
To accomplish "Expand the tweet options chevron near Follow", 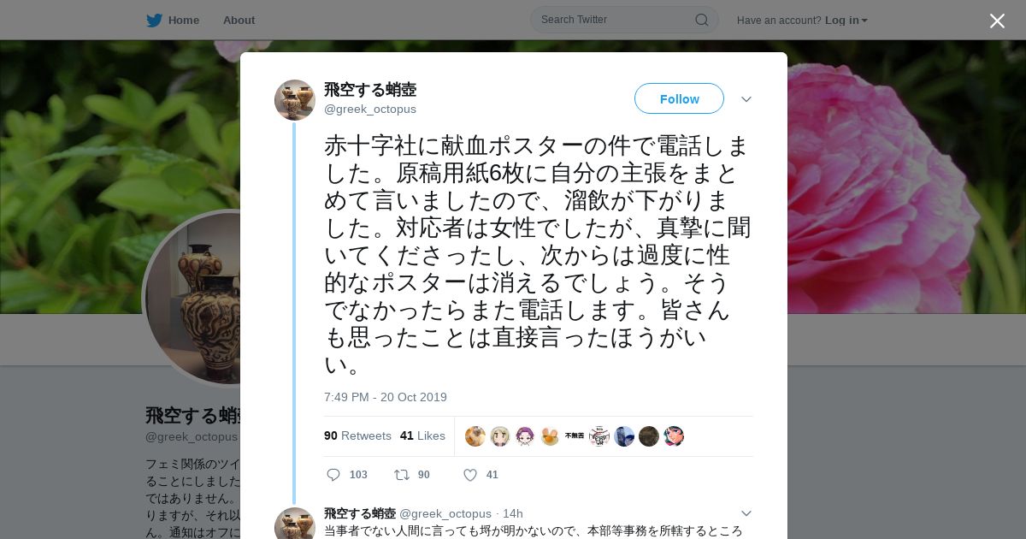I will point(746,99).
